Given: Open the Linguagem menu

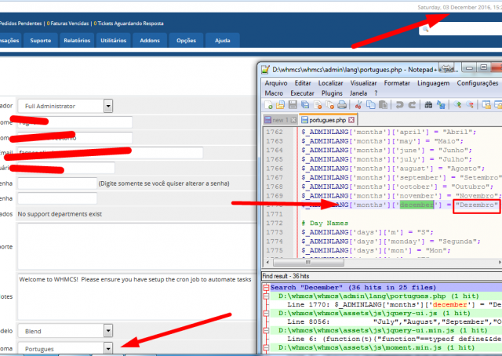Looking at the screenshot, I should pyautogui.click(x=433, y=83).
